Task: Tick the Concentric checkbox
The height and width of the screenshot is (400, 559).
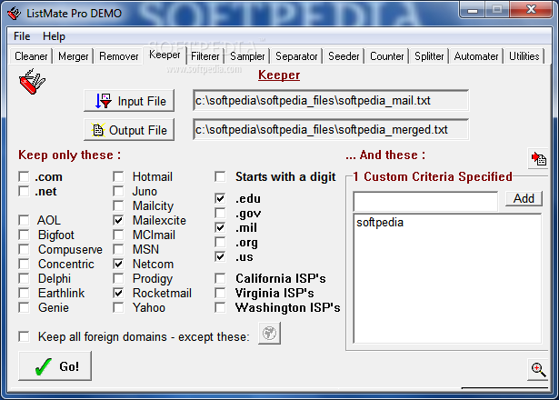Action: tap(24, 264)
